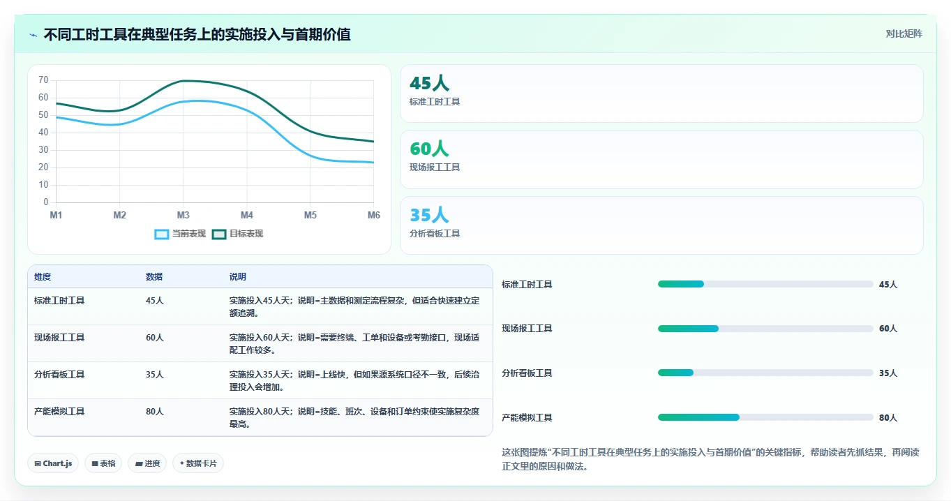This screenshot has height=501, width=951.
Task: Click the 数据 column header
Action: [x=154, y=277]
